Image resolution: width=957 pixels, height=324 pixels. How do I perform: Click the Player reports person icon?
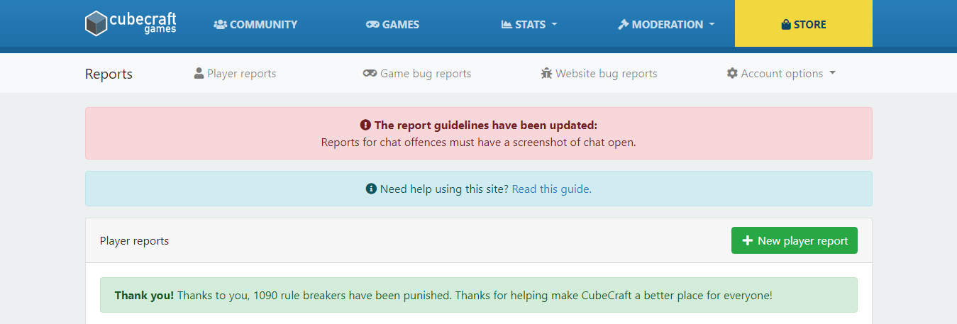pyautogui.click(x=199, y=73)
